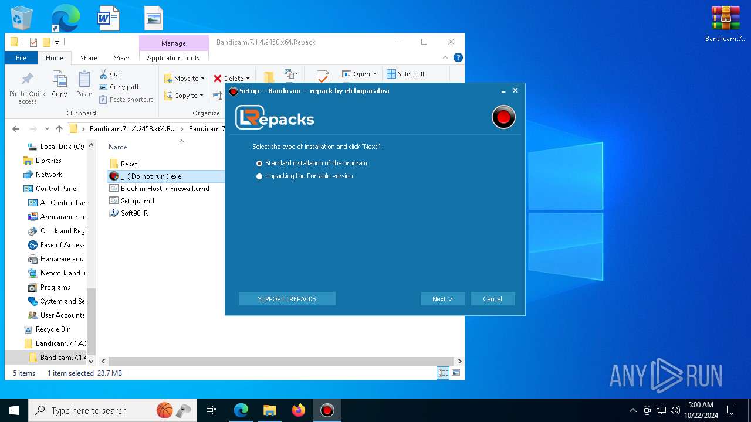Open Word document desktop icon
Image resolution: width=751 pixels, height=422 pixels.
pyautogui.click(x=109, y=18)
